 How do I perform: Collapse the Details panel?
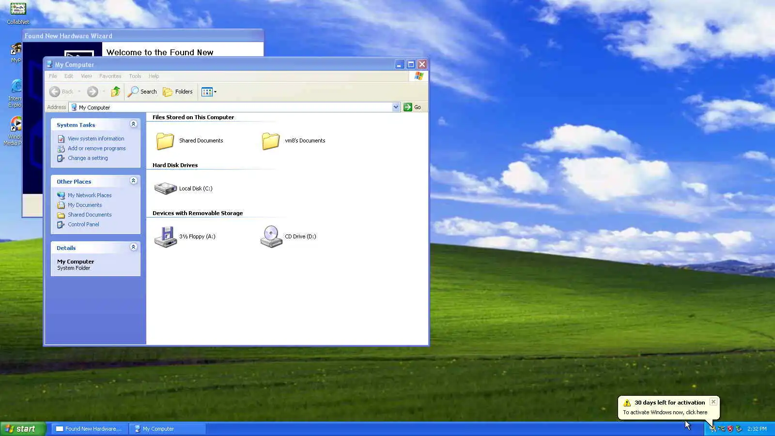coord(133,248)
